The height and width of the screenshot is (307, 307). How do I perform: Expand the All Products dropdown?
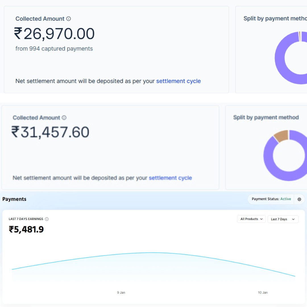[x=251, y=219]
